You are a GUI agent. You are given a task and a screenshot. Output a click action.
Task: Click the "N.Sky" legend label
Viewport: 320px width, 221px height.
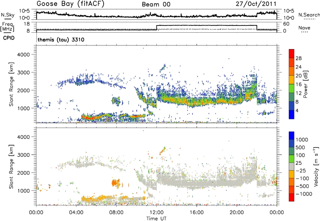[x=8, y=15]
